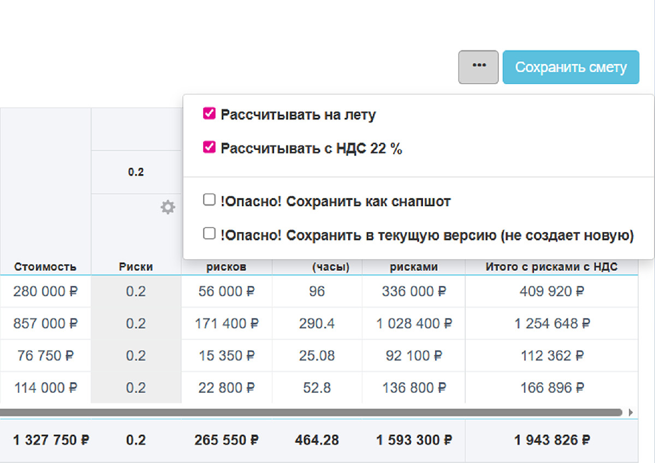The image size is (655, 463).
Task: Click the Риски column header
Action: point(136,267)
